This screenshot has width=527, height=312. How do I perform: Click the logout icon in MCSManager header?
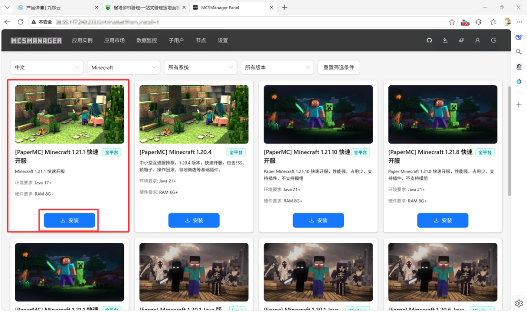493,40
